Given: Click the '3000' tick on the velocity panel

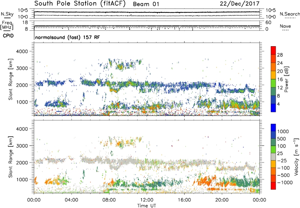Looking at the screenshot, I should (22, 146).
